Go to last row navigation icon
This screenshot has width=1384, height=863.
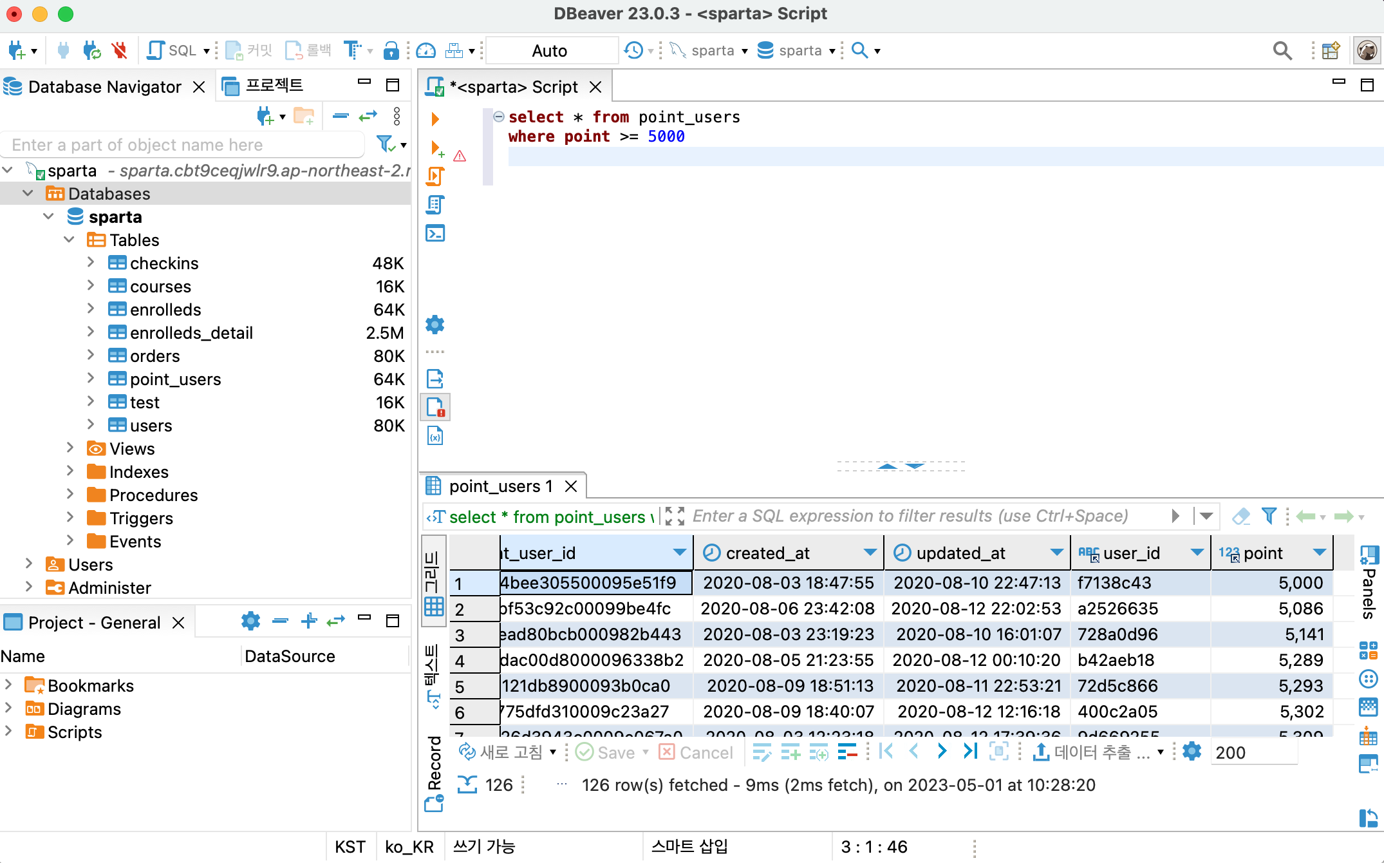[970, 752]
